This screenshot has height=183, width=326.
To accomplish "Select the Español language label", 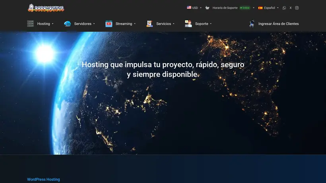I will tap(270, 8).
